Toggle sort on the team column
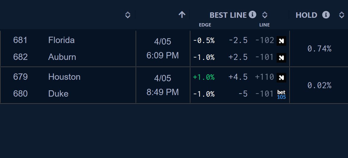This screenshot has height=158, width=348. (128, 15)
